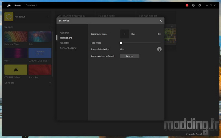Click the K55 keyboard image thumbnail
The image size is (221, 138).
point(170,35)
